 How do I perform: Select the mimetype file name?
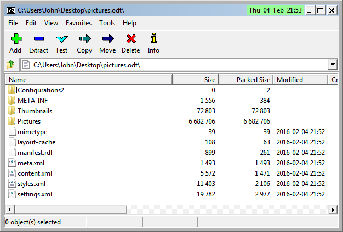pyautogui.click(x=32, y=132)
